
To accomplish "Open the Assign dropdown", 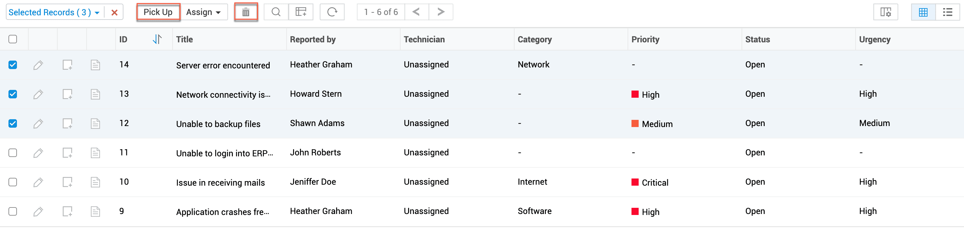I will (x=203, y=12).
